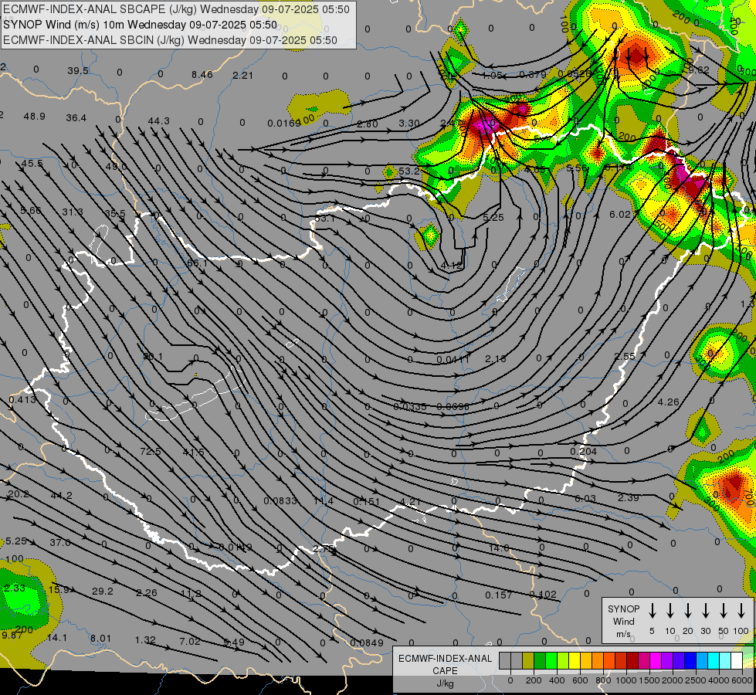Pick the dark blue swatch in the CAPE legend
Screen dimensions: 756x695
(690, 661)
